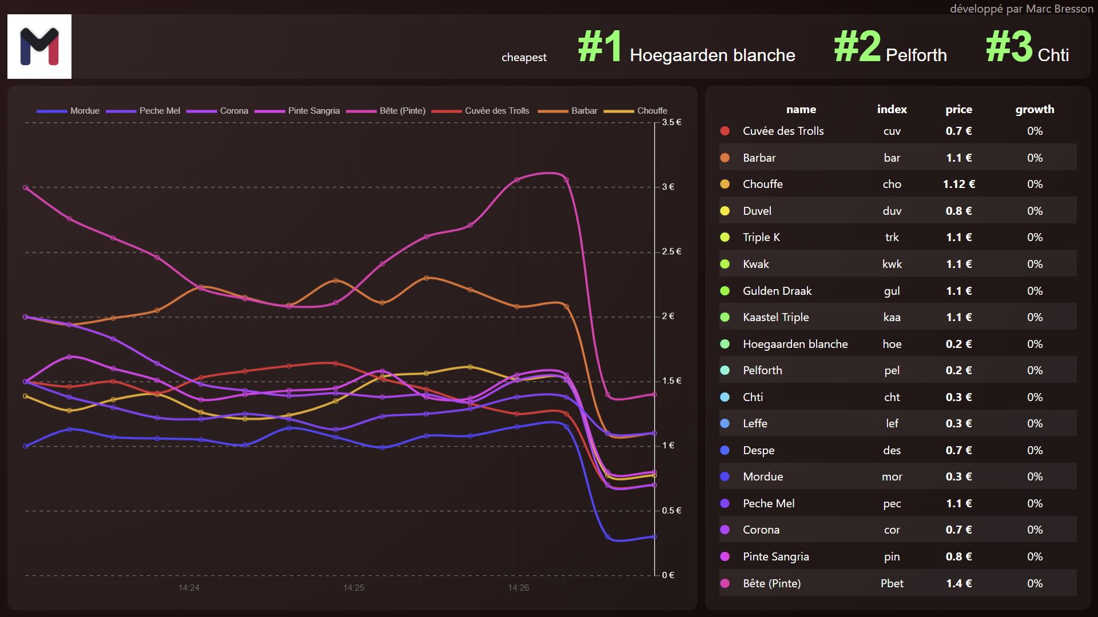Click the growth column header
The image size is (1098, 617).
point(1035,109)
